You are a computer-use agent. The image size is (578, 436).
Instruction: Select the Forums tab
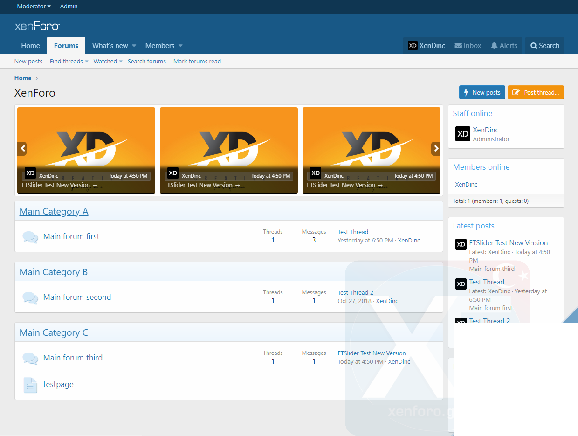(x=66, y=46)
